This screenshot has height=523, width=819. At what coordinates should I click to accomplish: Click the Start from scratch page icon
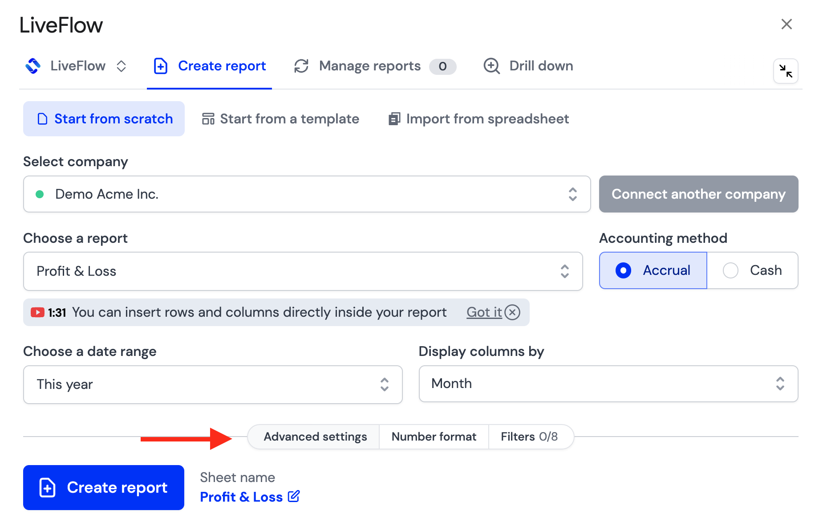pyautogui.click(x=42, y=119)
